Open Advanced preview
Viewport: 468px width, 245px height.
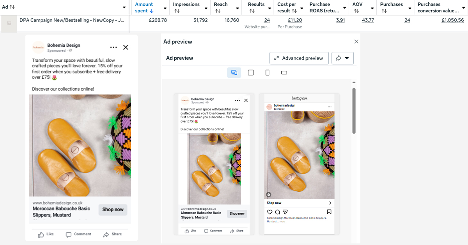click(x=299, y=58)
